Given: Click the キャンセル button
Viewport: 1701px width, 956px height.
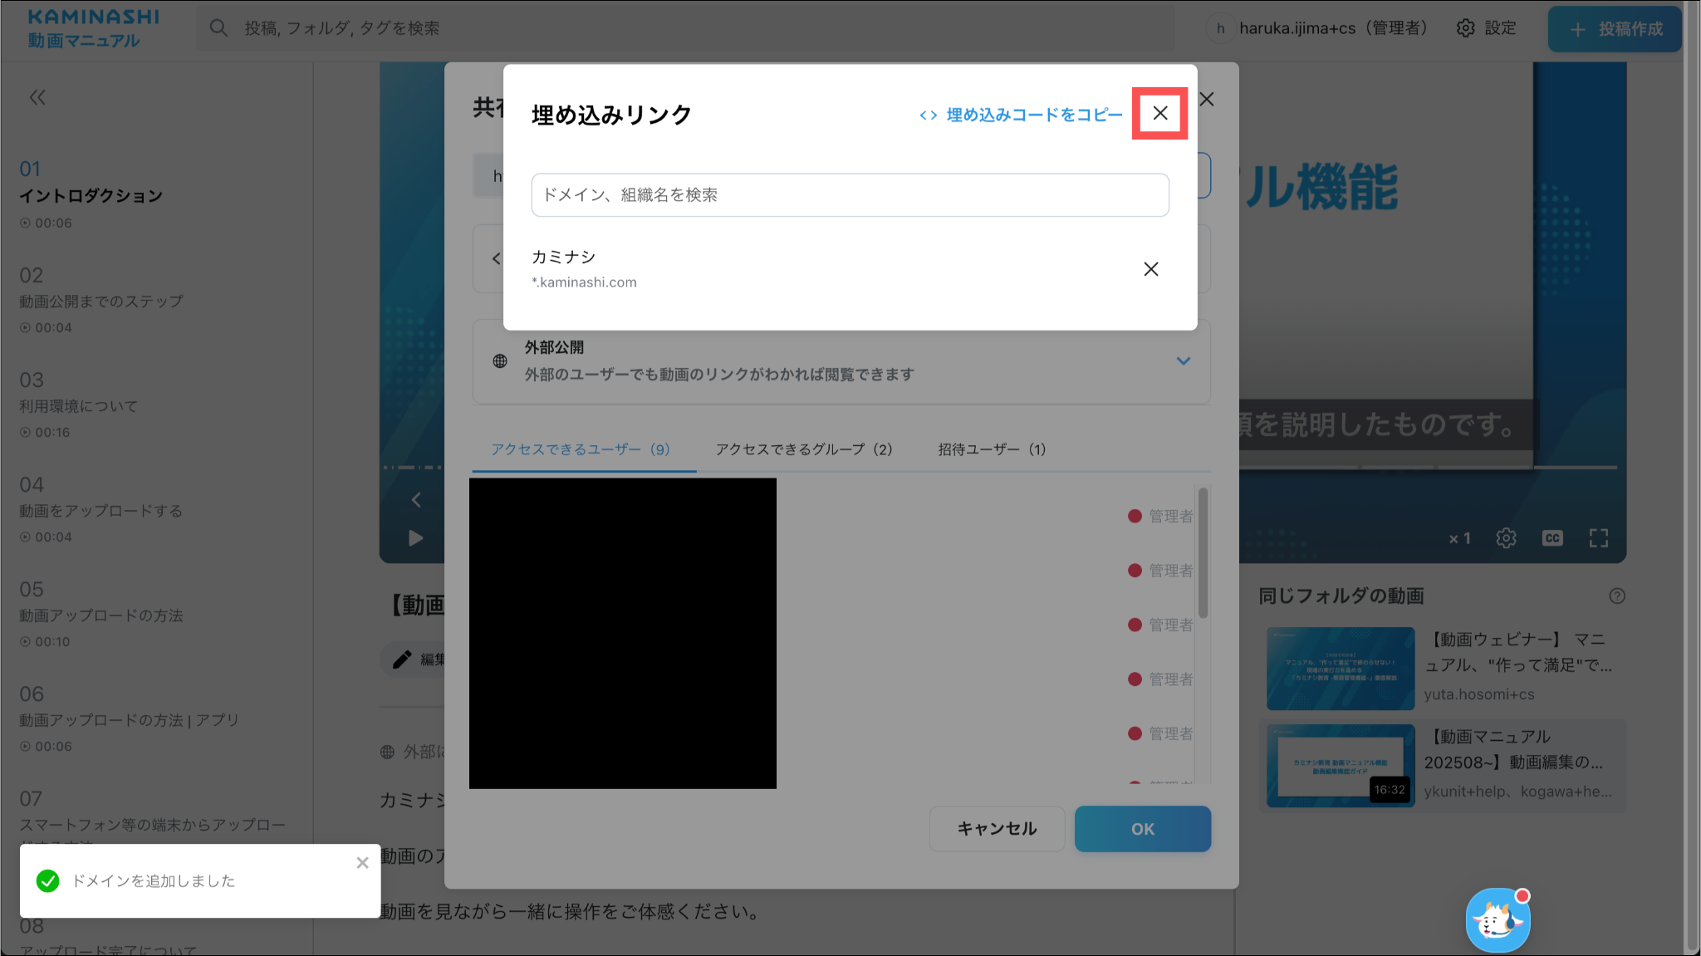Looking at the screenshot, I should tap(997, 828).
